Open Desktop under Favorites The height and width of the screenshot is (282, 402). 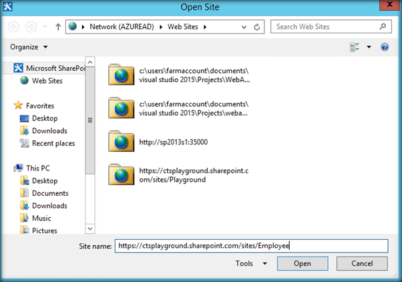pyautogui.click(x=39, y=118)
